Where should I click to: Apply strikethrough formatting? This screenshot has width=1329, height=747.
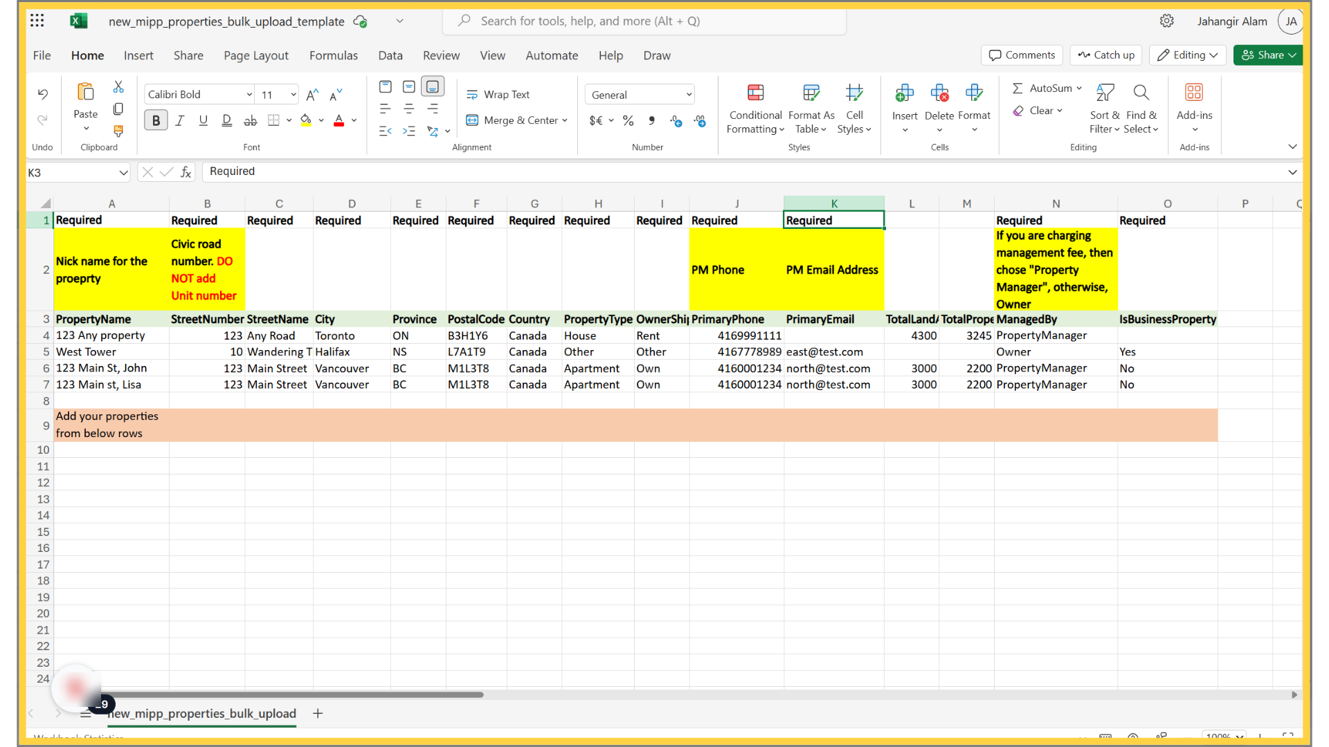pyautogui.click(x=251, y=120)
